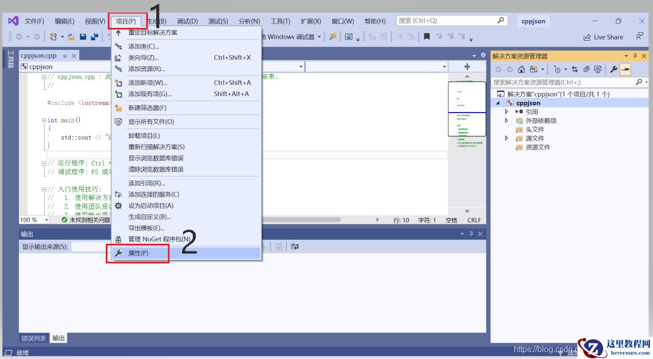Expand the 源文件 folder
This screenshot has height=359, width=653.
pyautogui.click(x=506, y=138)
